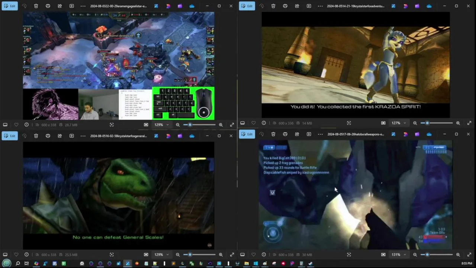Toggle filmstrip in krystalstarfoxadventu window
This screenshot has width=476, height=268.
pos(242,123)
